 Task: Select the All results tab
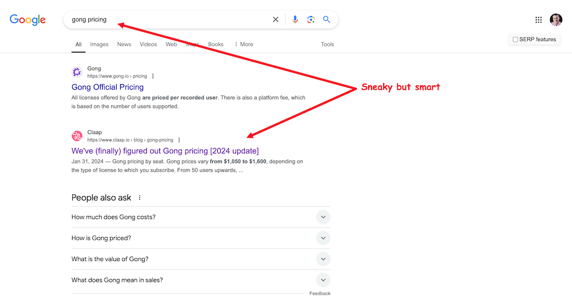pyautogui.click(x=78, y=45)
